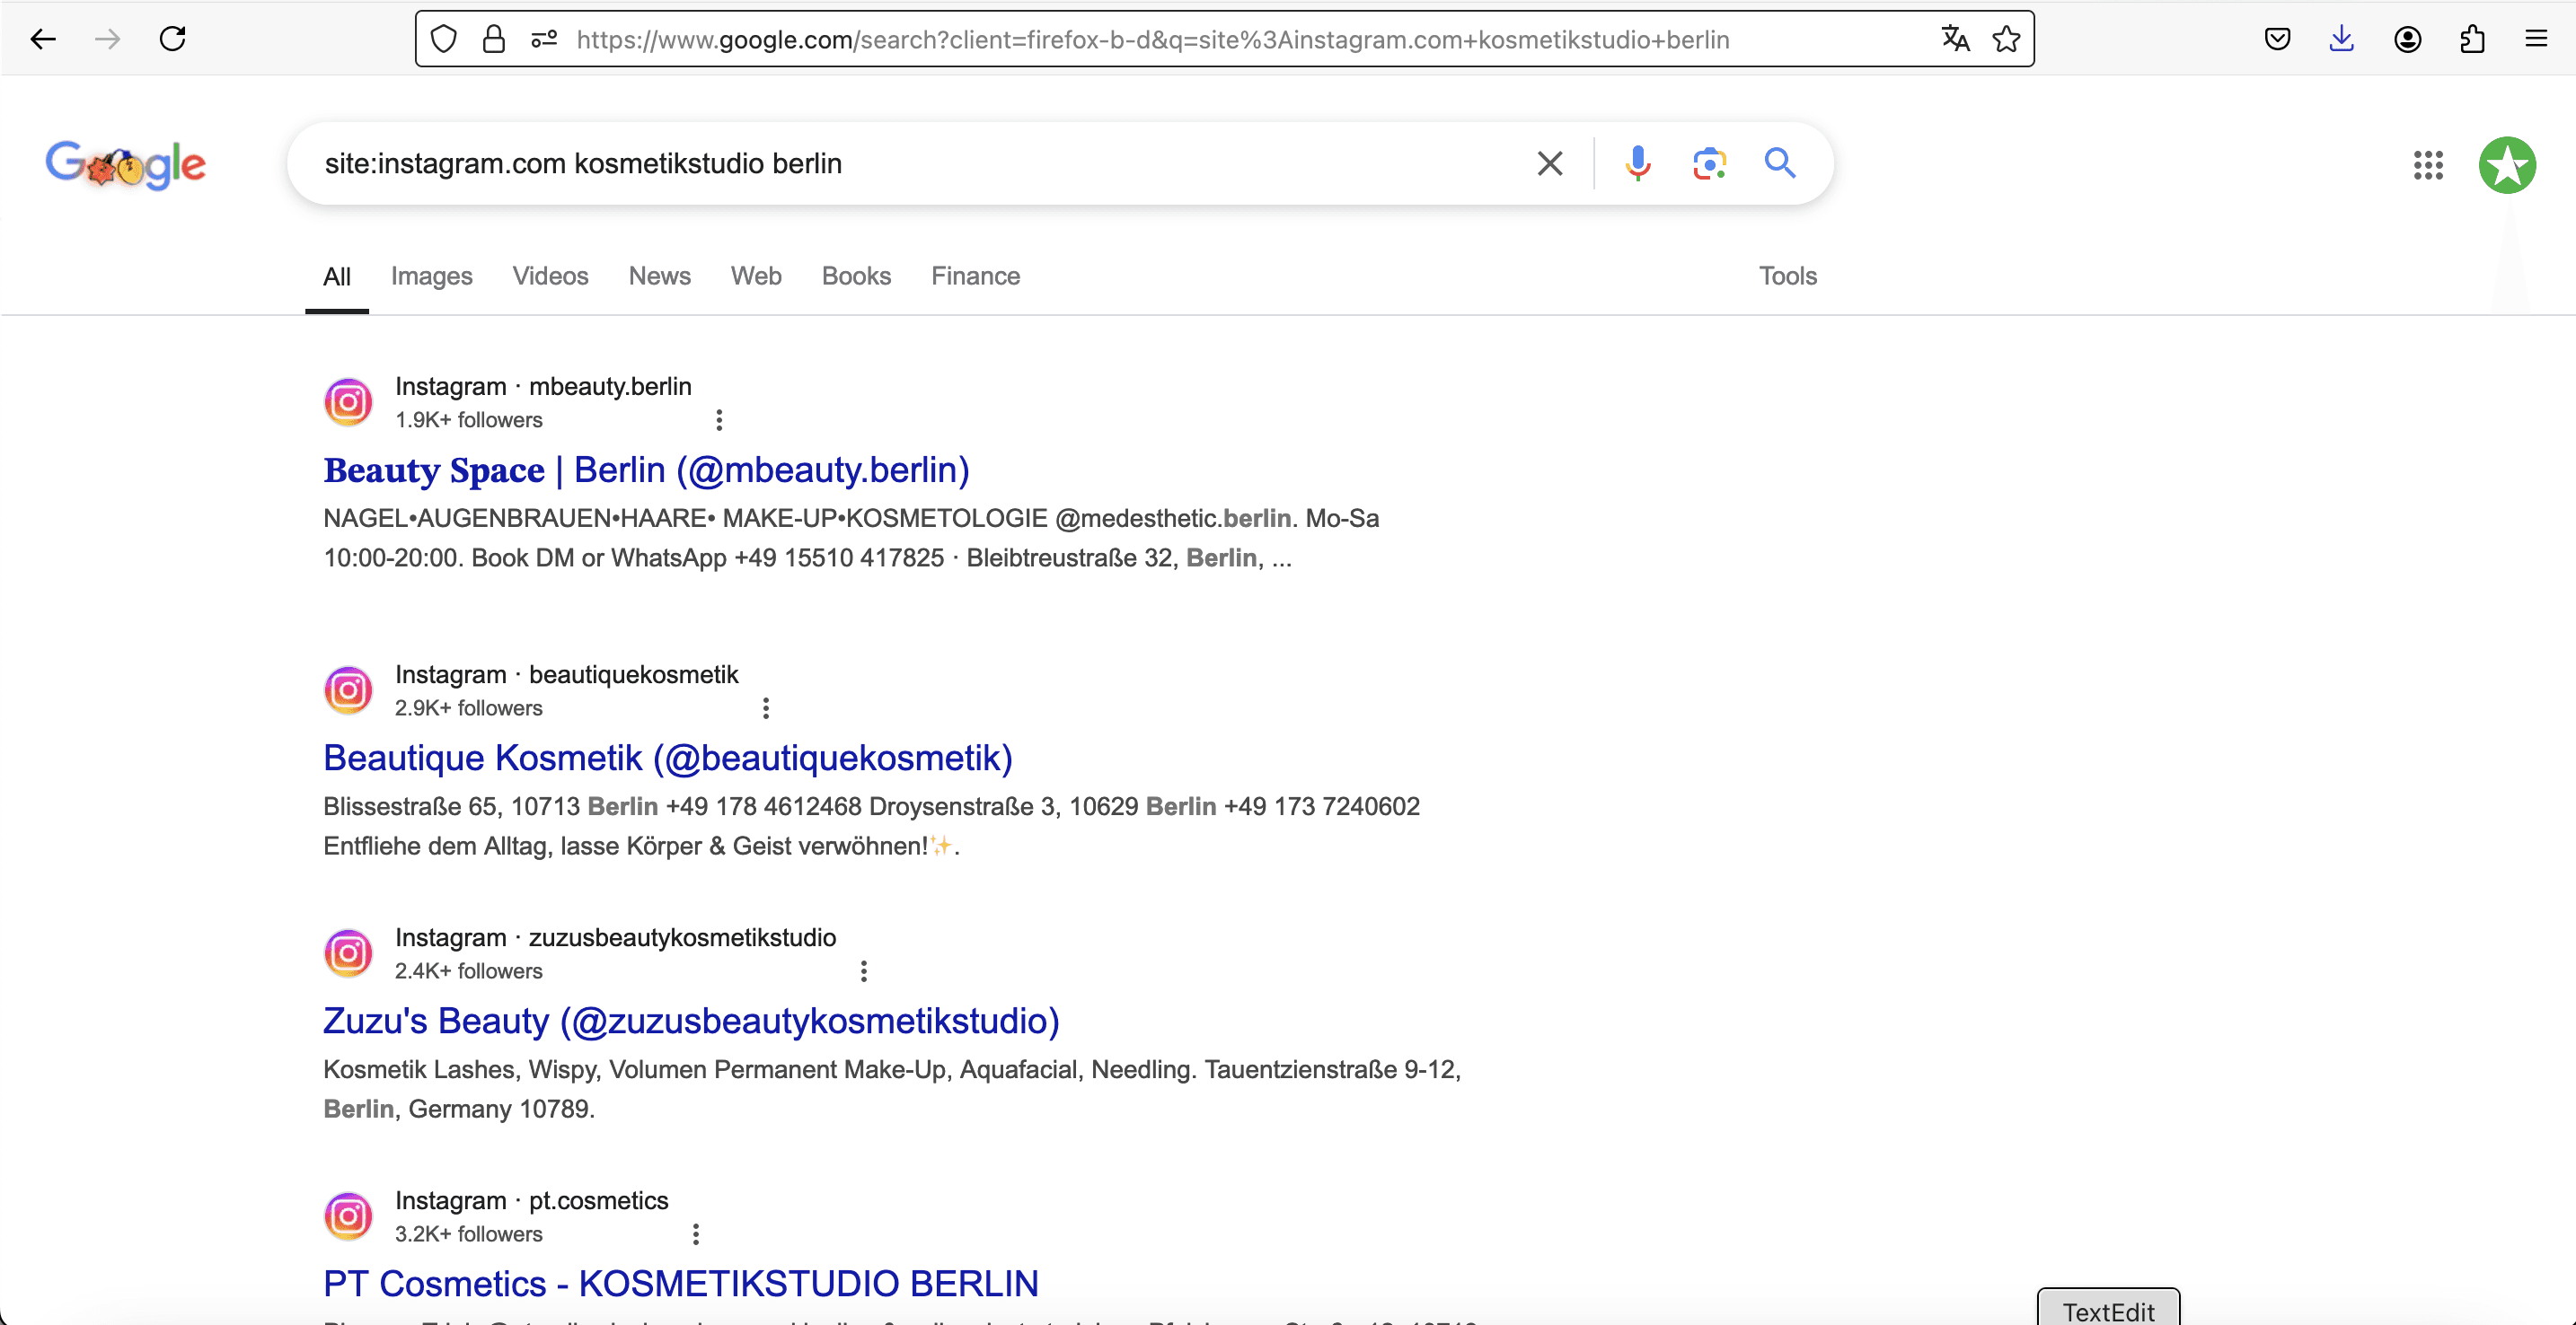Start Google voice search microphone

click(x=1637, y=162)
